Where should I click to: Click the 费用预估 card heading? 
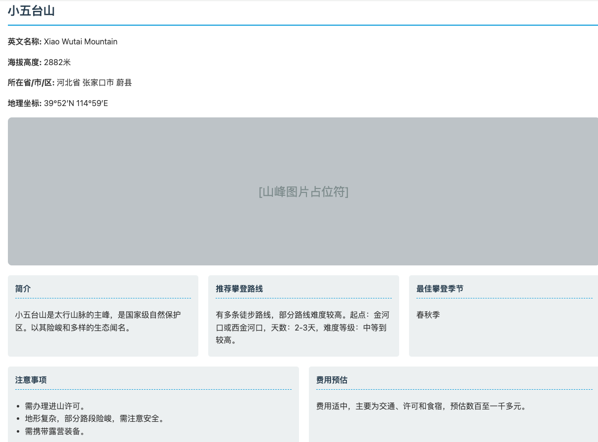pyautogui.click(x=332, y=380)
